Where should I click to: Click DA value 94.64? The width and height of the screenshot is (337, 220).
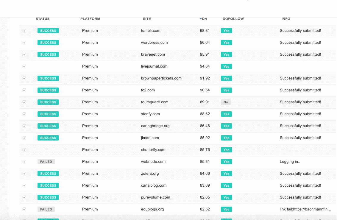(x=205, y=66)
